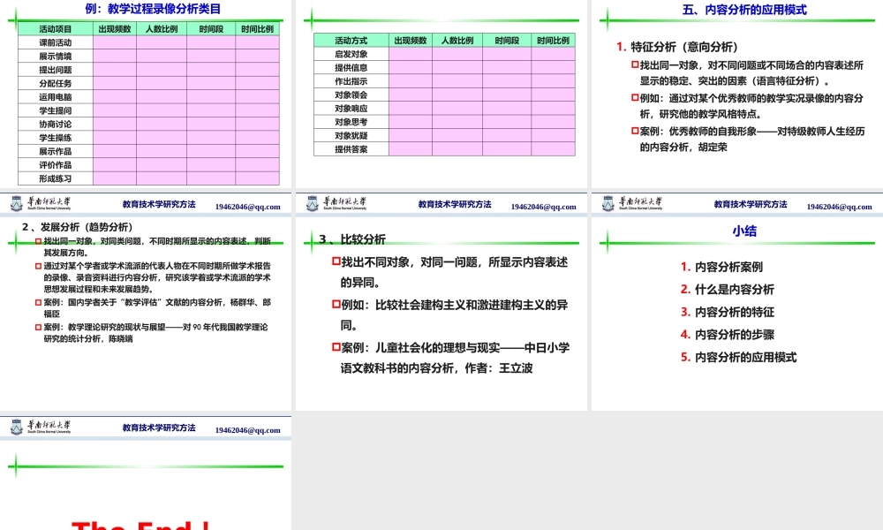Click the university logo on the bottom-left The End slide
The image size is (883, 530).
[x=18, y=428]
